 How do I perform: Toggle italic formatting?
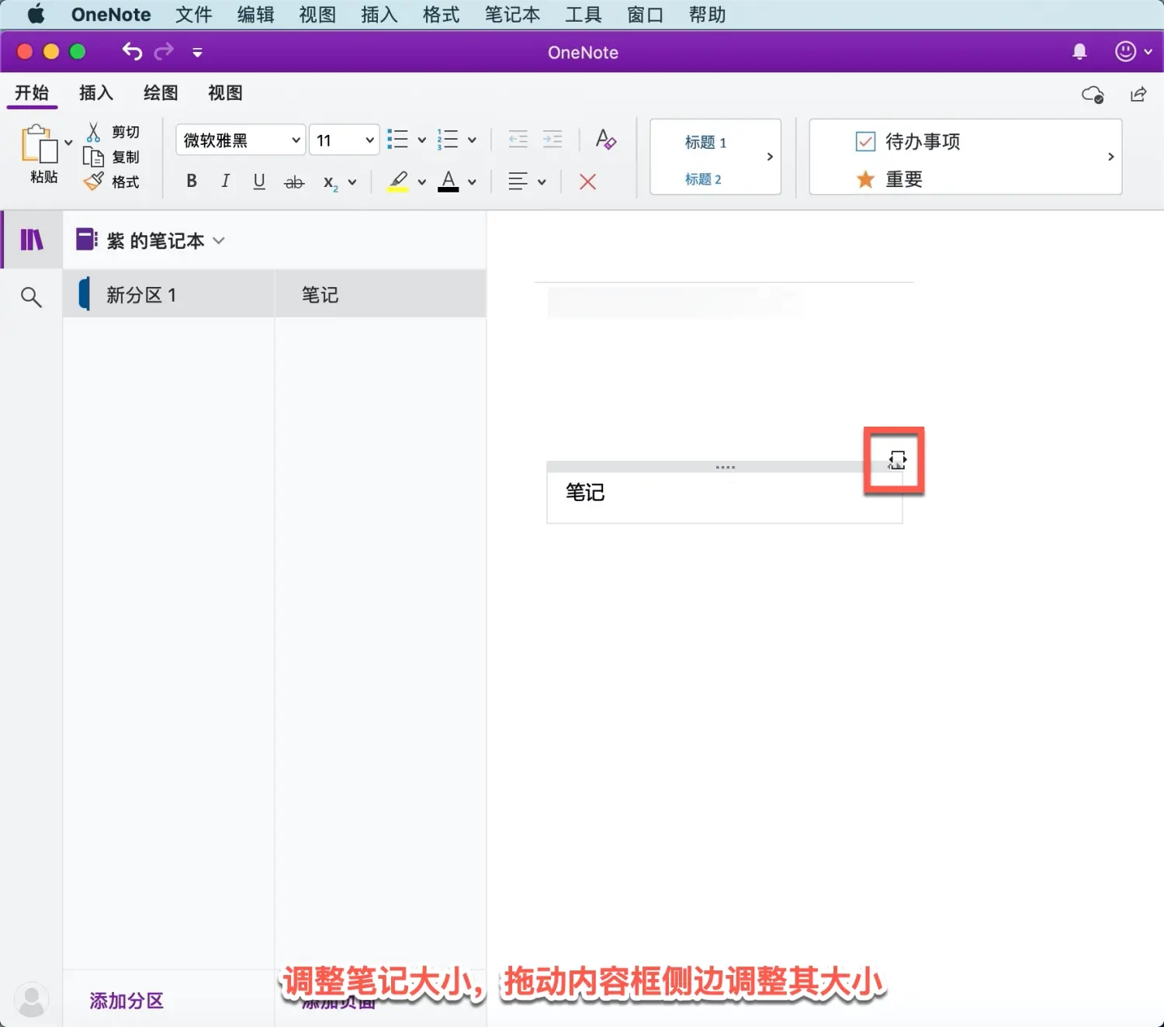point(225,182)
